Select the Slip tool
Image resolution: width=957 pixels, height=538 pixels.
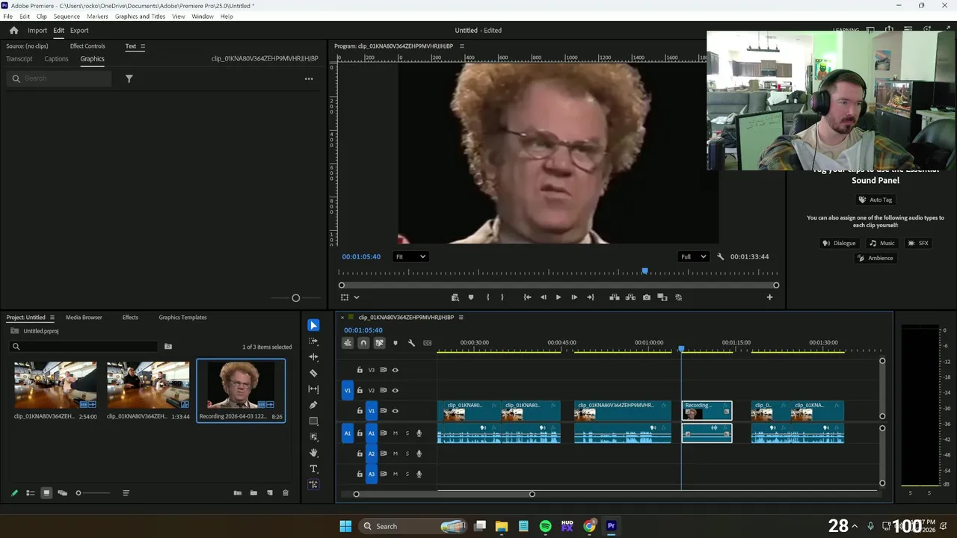pos(313,389)
